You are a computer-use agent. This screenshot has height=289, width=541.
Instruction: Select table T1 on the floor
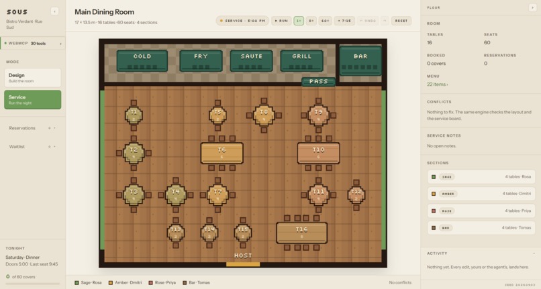tap(134, 115)
